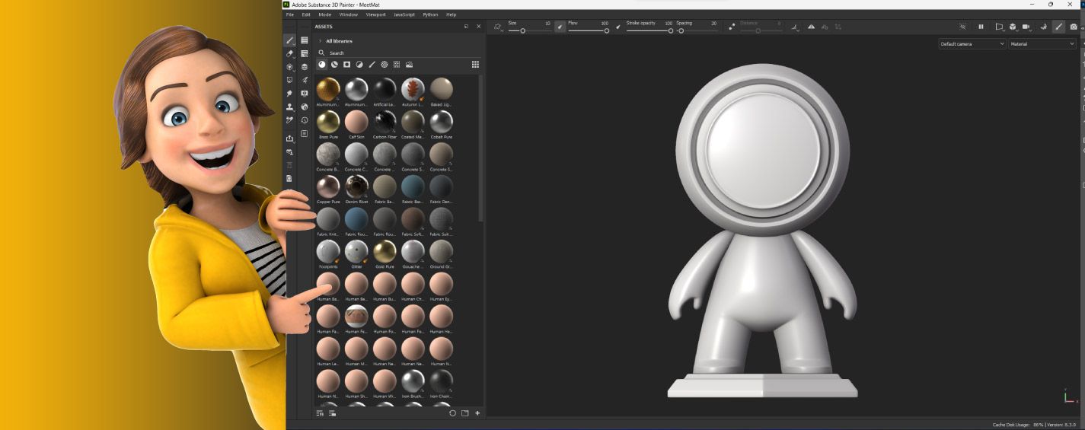Open the 3D/2D display mode dropdown
This screenshot has width=1085, height=430.
pyautogui.click(x=1013, y=27)
